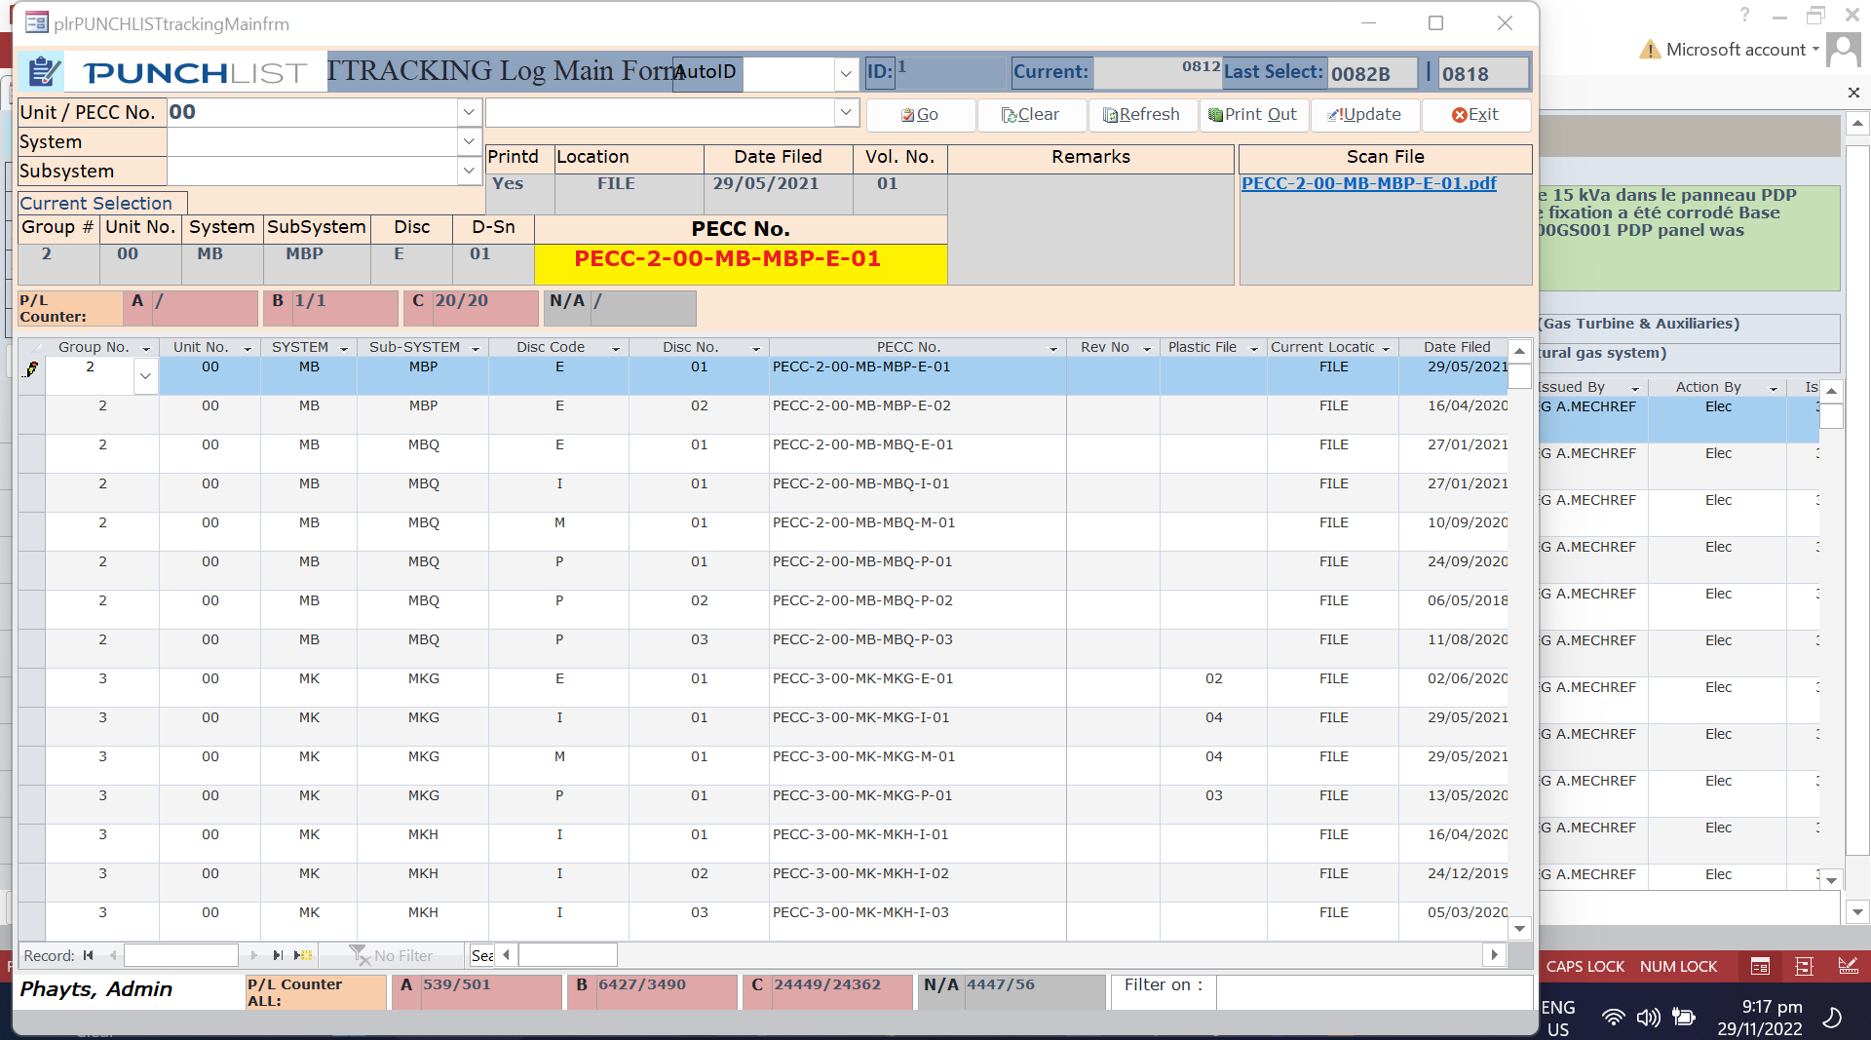Expand the Unit / PECC No. dropdown
The image size is (1871, 1040).
tap(469, 112)
